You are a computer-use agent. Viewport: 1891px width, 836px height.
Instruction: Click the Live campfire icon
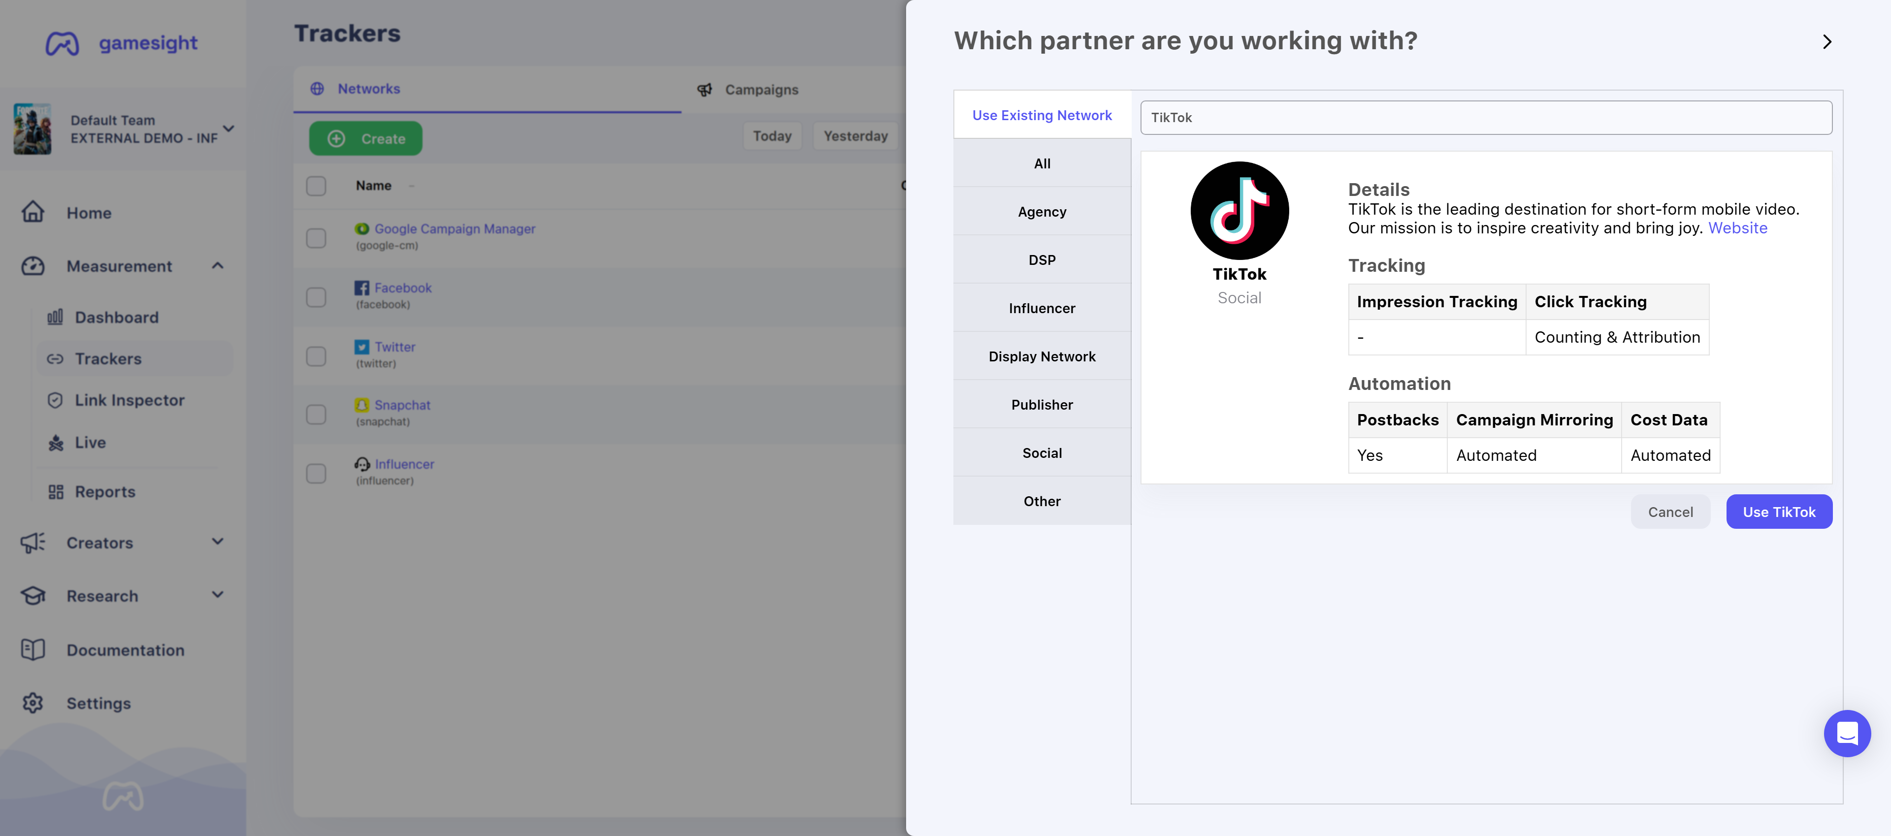[x=55, y=443]
